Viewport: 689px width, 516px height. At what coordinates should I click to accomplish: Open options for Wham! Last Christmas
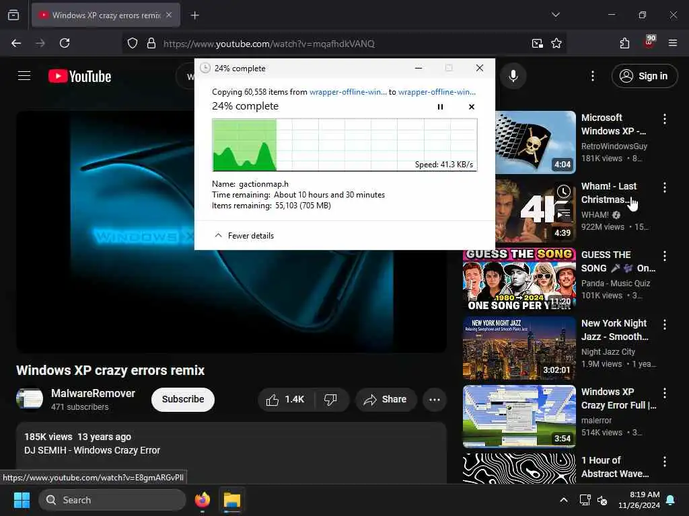point(664,187)
